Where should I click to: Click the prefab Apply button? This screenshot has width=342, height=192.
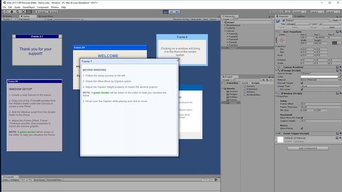click(332, 27)
